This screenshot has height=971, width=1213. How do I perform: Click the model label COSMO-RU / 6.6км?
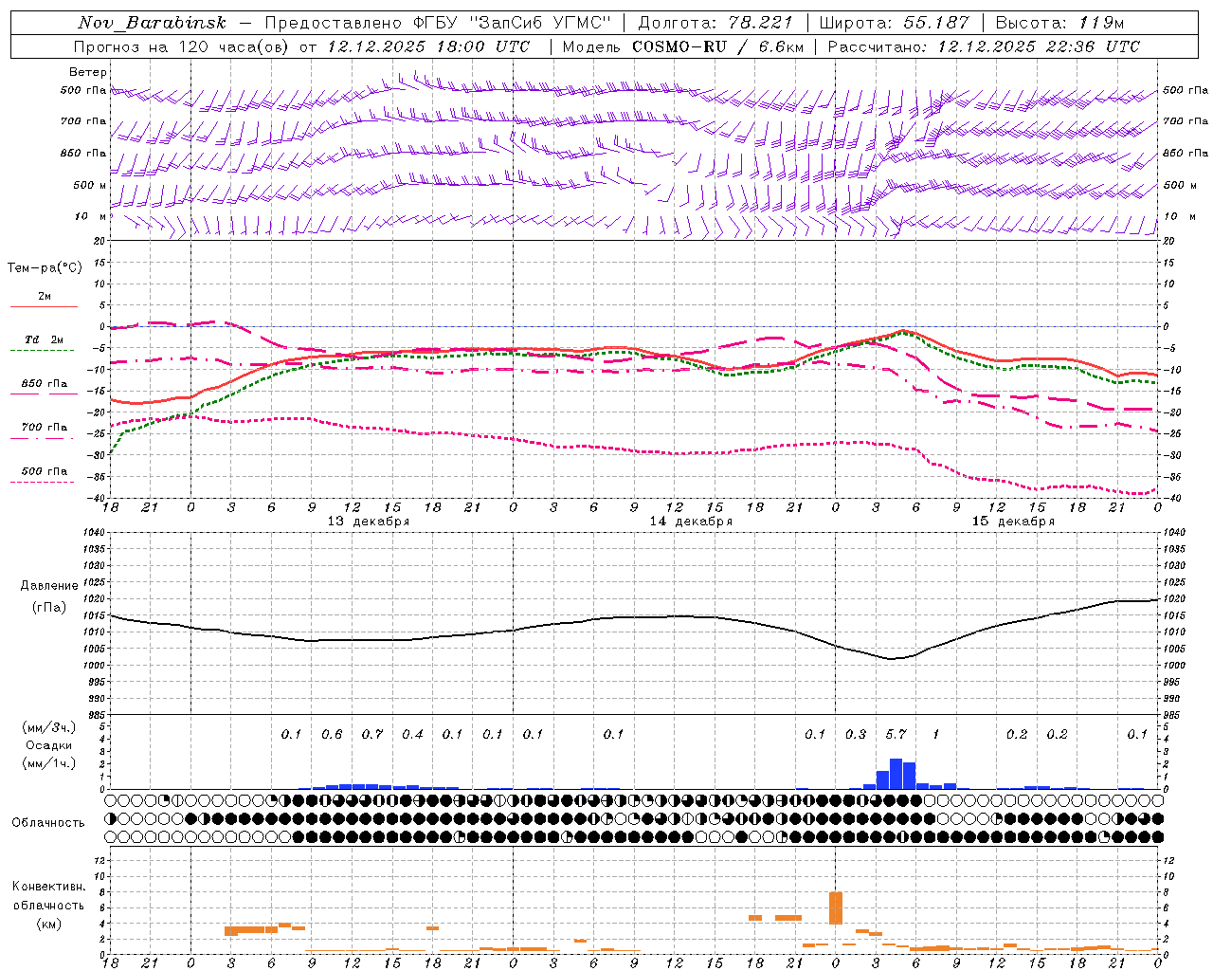point(718,46)
